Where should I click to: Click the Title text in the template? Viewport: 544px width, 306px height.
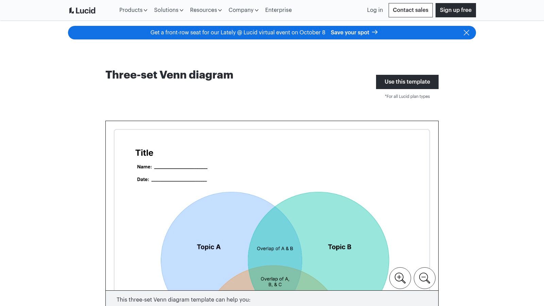click(144, 153)
